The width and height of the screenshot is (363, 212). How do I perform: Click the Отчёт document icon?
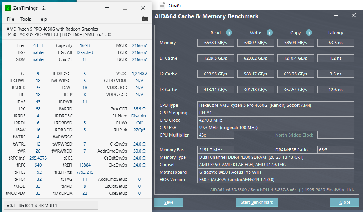[162, 6]
